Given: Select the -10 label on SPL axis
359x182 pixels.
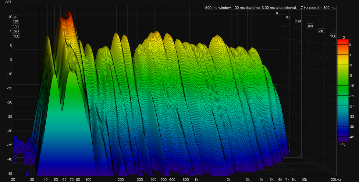Looking at the screenshot, I should pyautogui.click(x=9, y=74).
